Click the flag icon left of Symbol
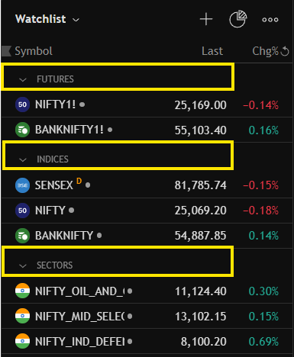Image resolution: width=294 pixels, height=357 pixels. [x=6, y=51]
